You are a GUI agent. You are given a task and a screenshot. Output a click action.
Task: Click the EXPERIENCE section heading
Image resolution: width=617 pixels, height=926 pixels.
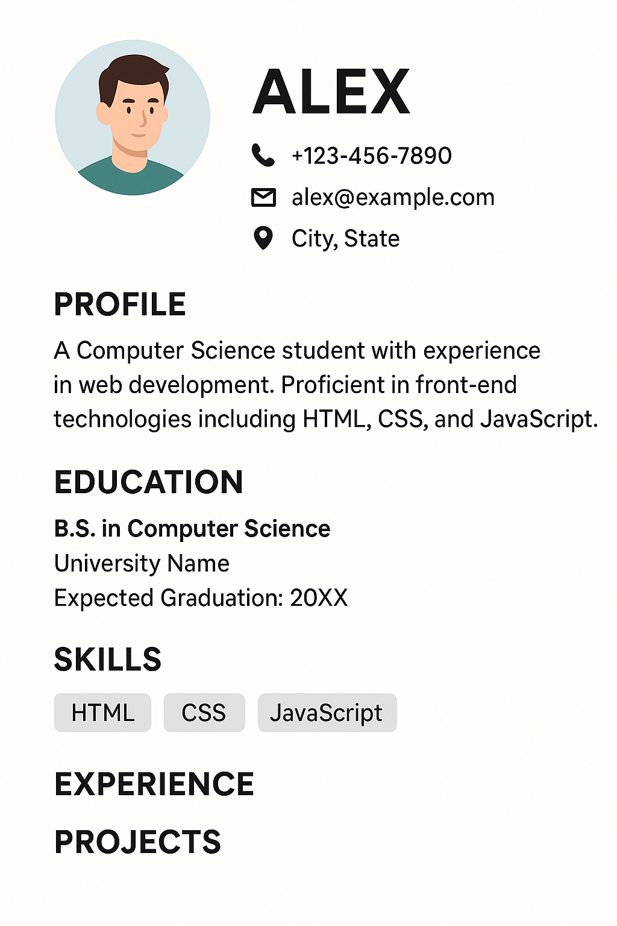click(x=154, y=784)
